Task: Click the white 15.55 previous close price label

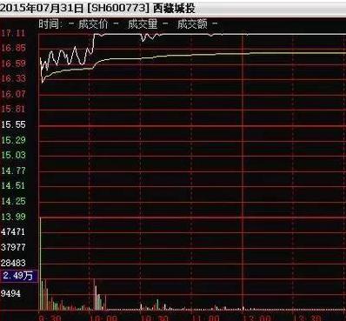Action: coord(13,124)
